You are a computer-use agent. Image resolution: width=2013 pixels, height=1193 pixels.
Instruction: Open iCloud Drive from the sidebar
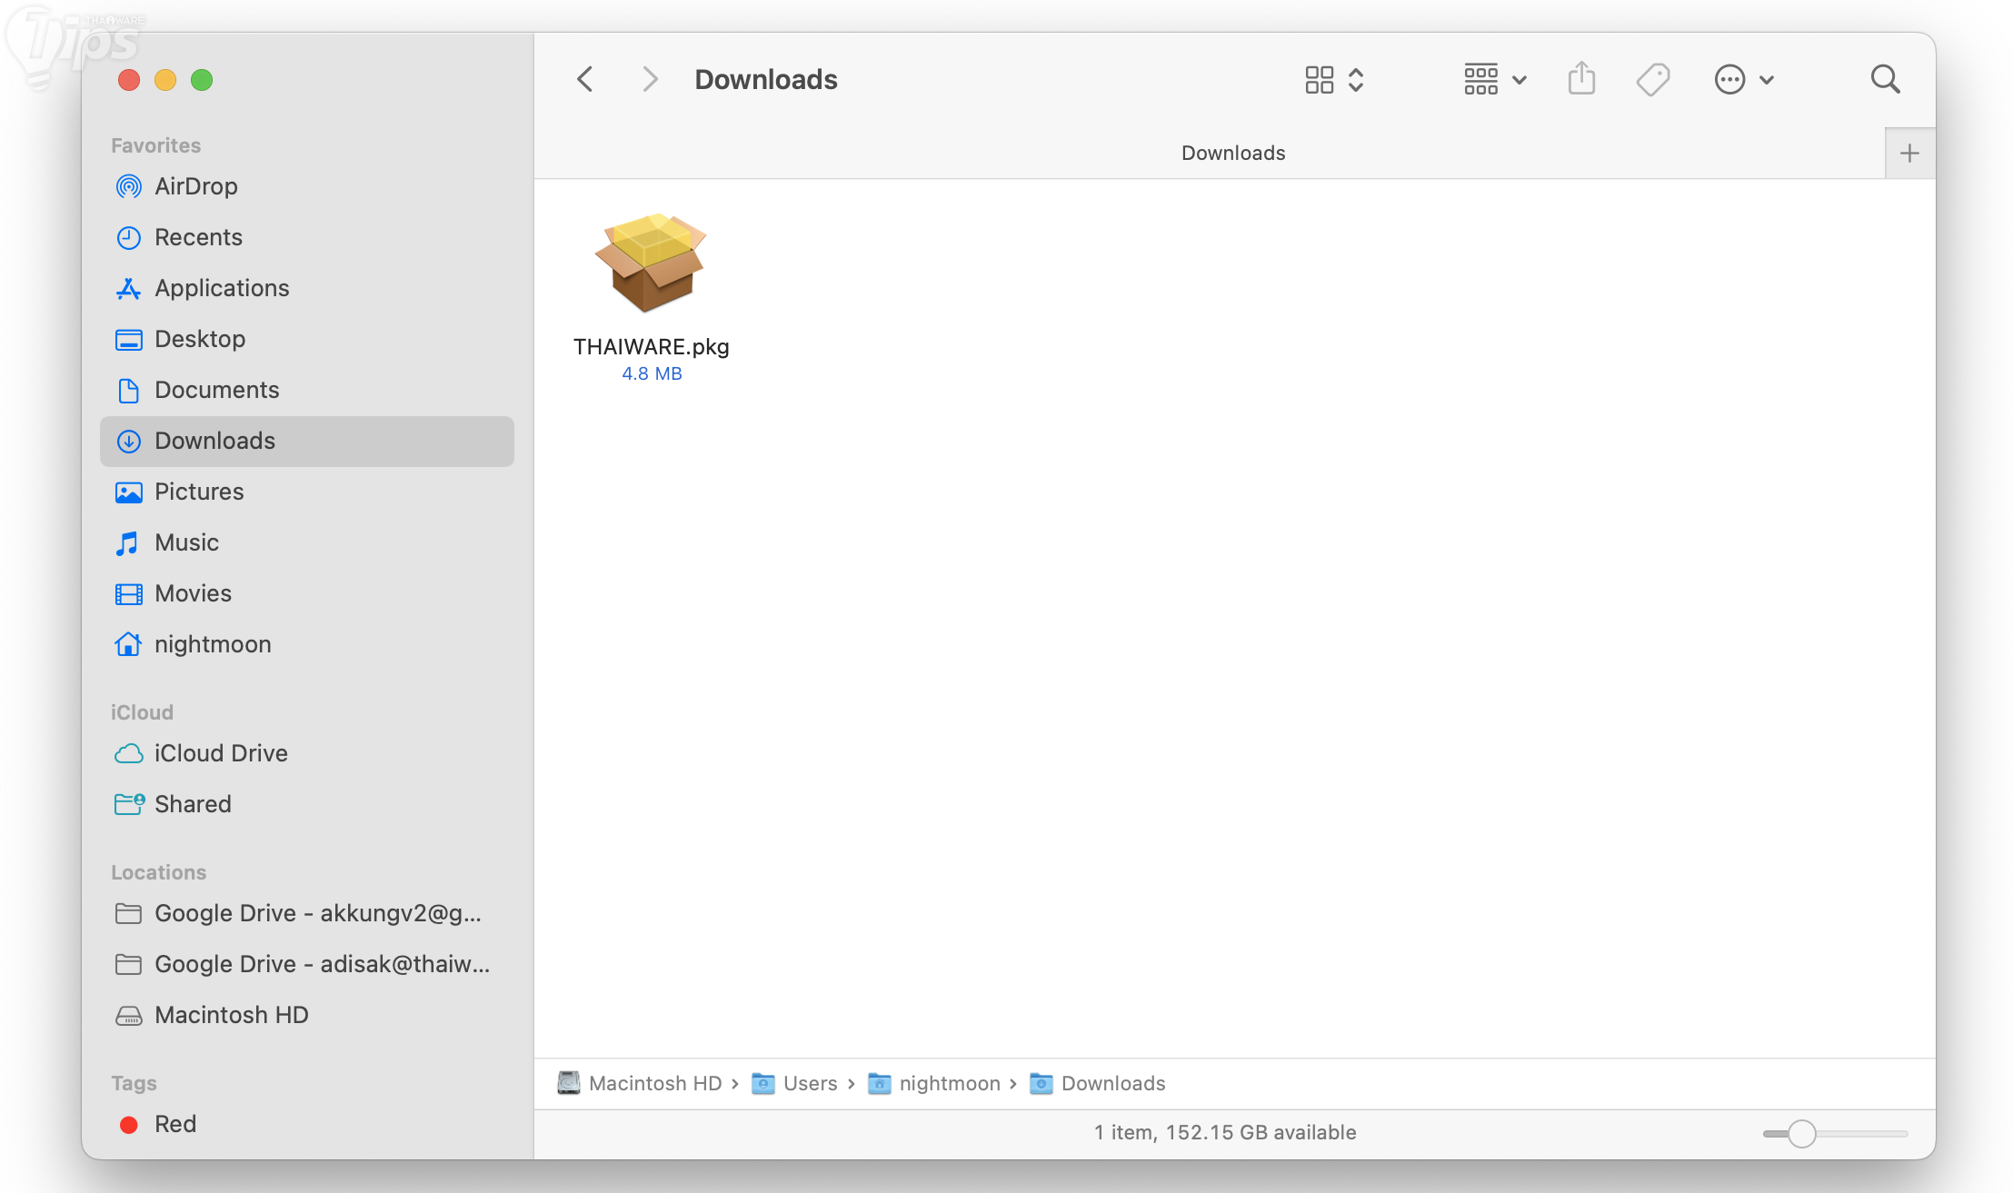(220, 753)
